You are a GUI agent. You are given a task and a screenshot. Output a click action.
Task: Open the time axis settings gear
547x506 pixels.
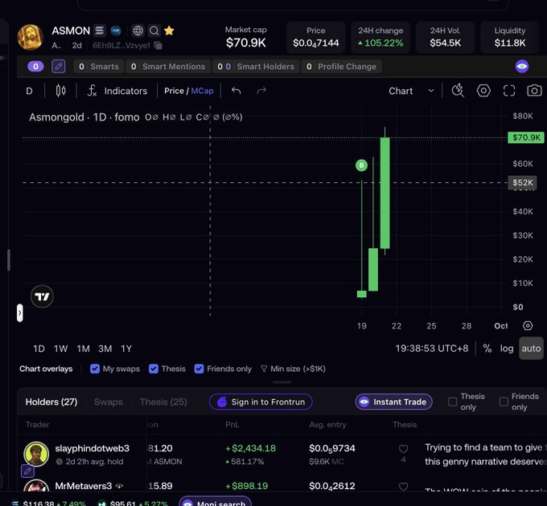[x=528, y=325]
